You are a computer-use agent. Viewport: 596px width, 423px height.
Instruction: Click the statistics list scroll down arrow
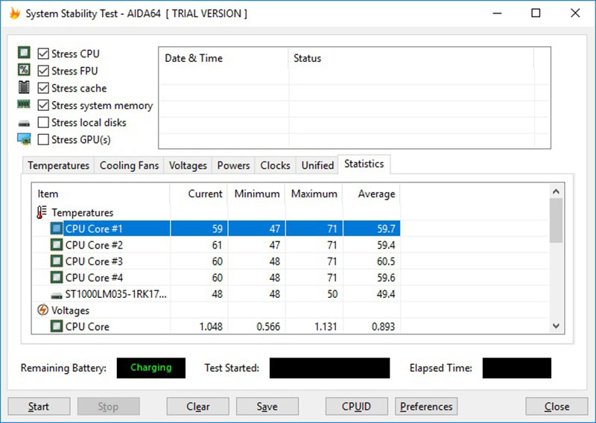click(x=556, y=325)
